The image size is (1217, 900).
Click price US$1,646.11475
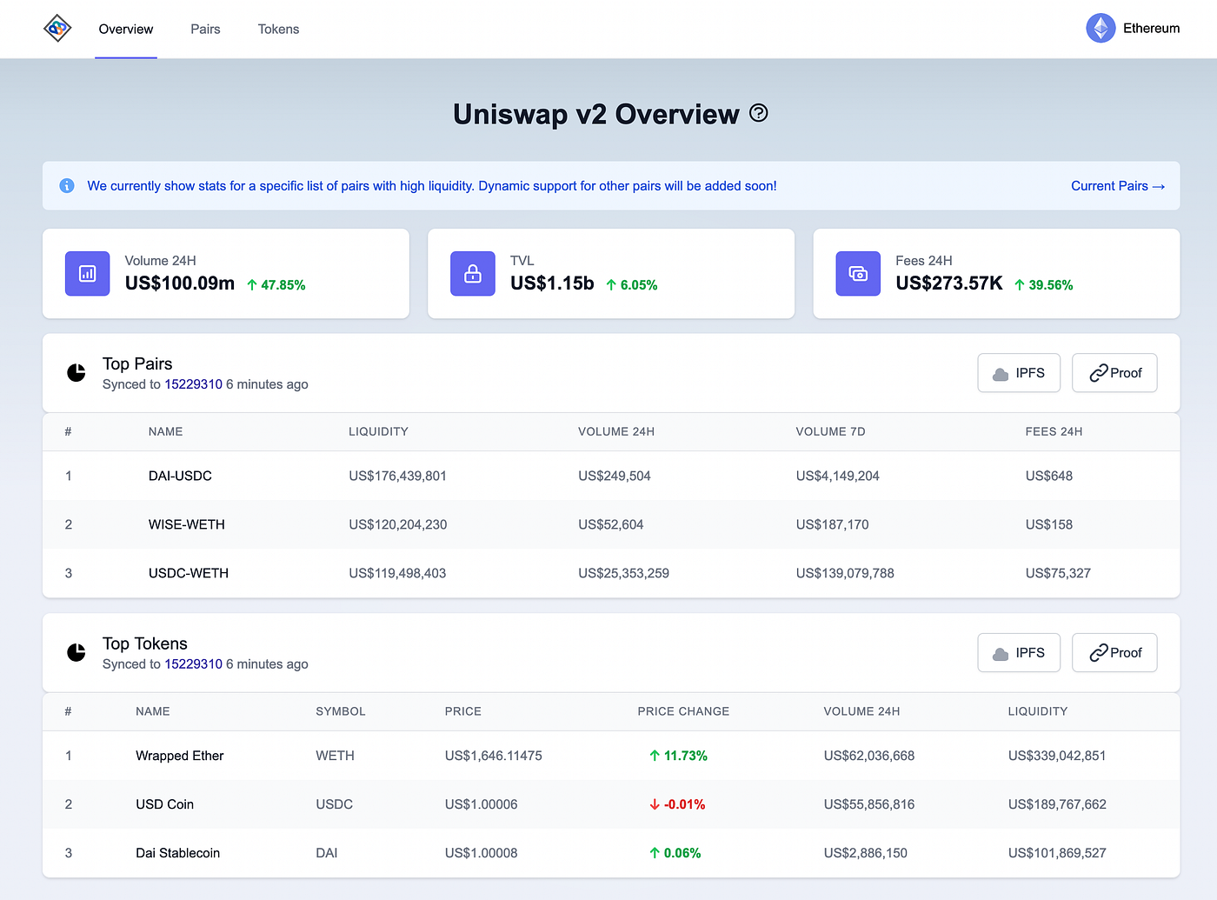click(x=493, y=756)
